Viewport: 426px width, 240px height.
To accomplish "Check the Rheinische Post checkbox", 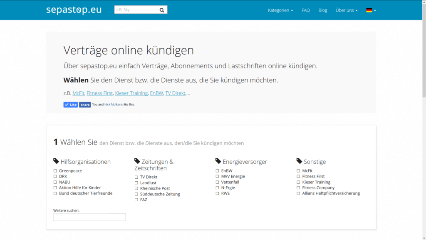I will 136,188.
